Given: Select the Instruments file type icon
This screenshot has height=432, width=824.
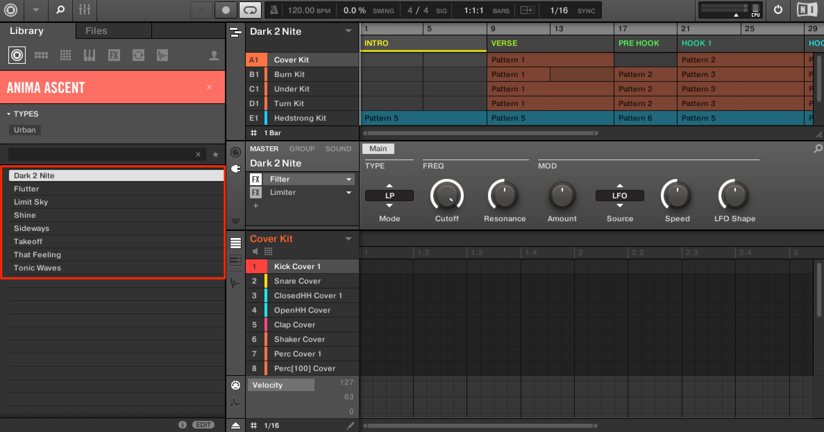Looking at the screenshot, I should (90, 55).
